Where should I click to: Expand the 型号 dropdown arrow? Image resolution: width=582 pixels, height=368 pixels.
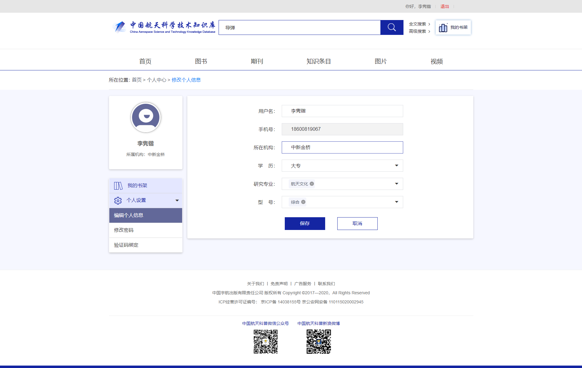point(397,202)
